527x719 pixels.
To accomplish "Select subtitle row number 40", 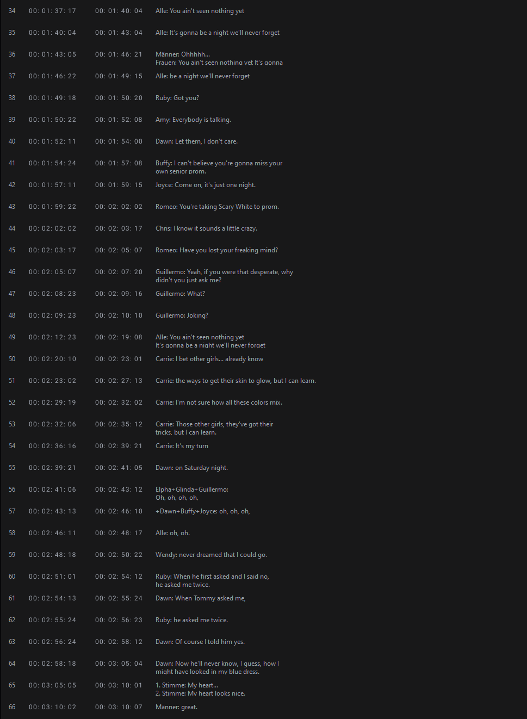I will 12,141.
